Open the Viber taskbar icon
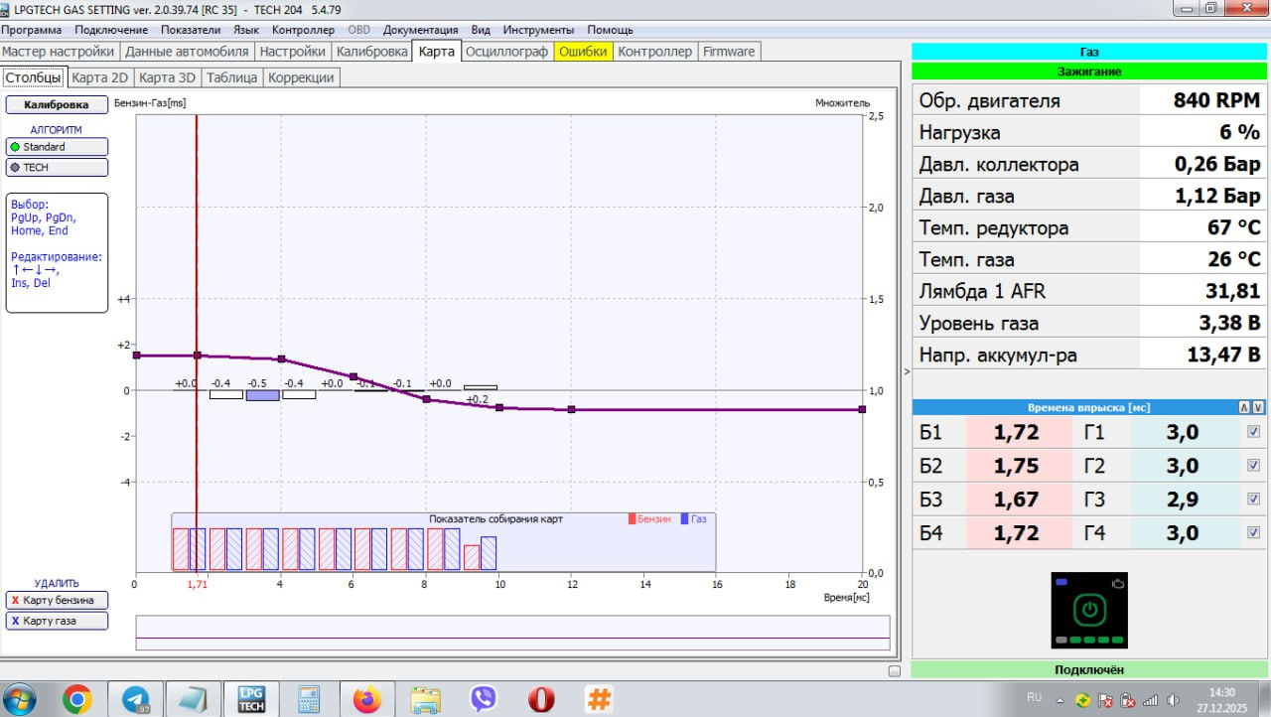 click(x=483, y=699)
